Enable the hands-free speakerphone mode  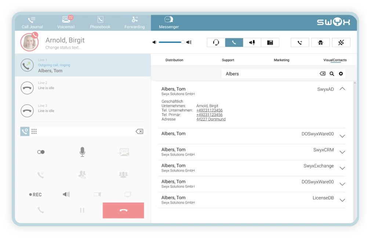tap(252, 43)
